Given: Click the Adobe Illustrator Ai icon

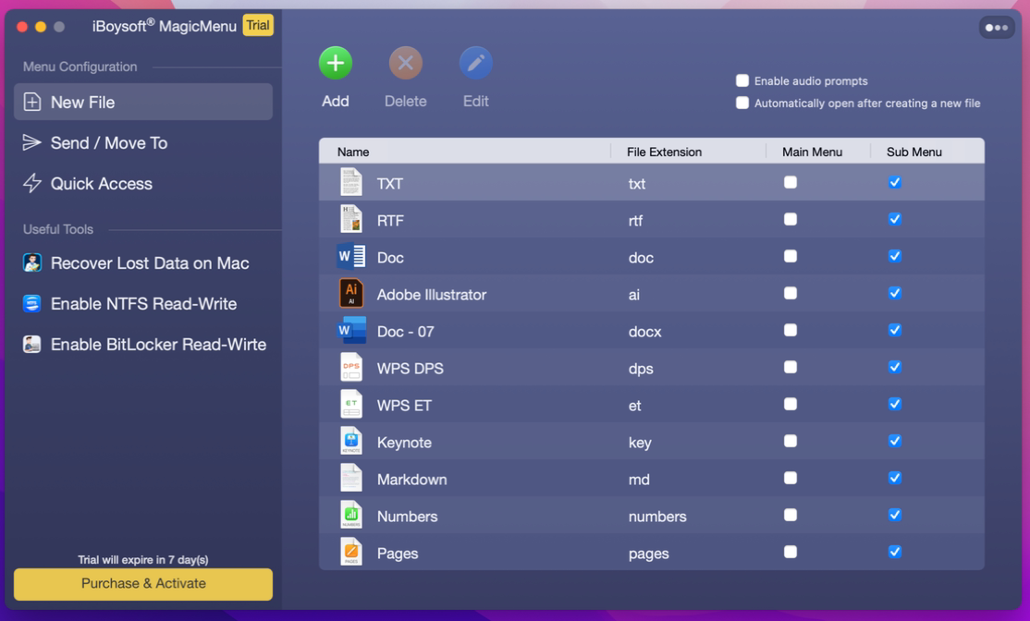Looking at the screenshot, I should point(350,294).
